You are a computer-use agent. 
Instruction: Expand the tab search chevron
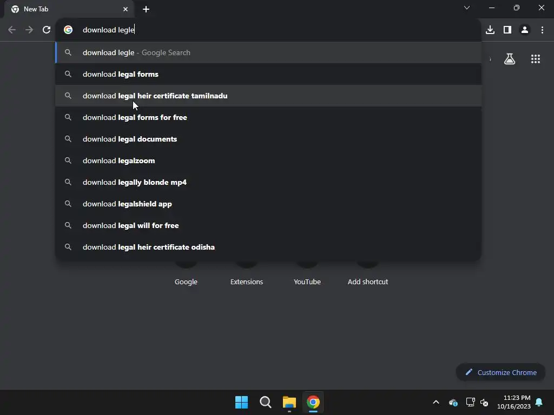click(x=467, y=8)
